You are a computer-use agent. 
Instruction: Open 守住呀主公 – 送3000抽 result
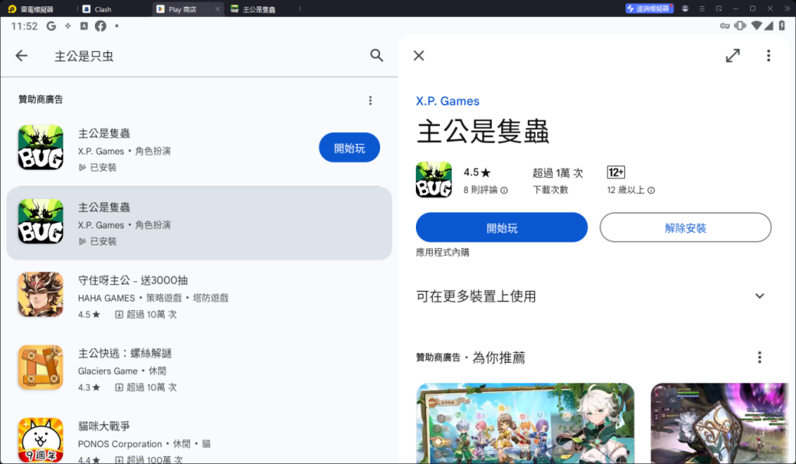tap(199, 296)
